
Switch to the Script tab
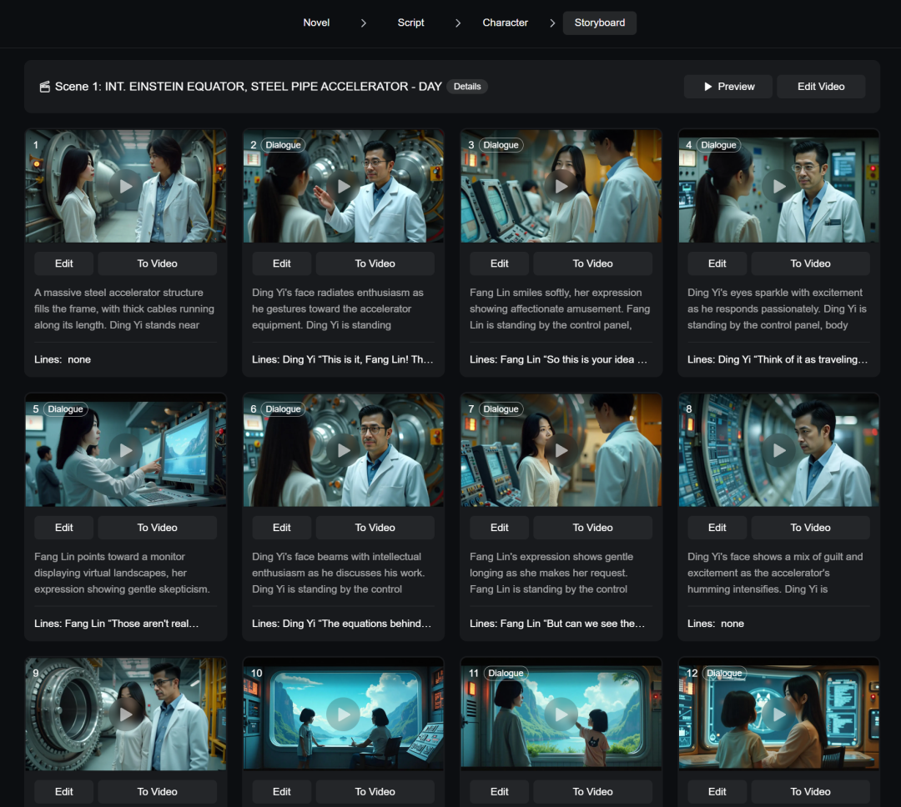[x=410, y=23]
